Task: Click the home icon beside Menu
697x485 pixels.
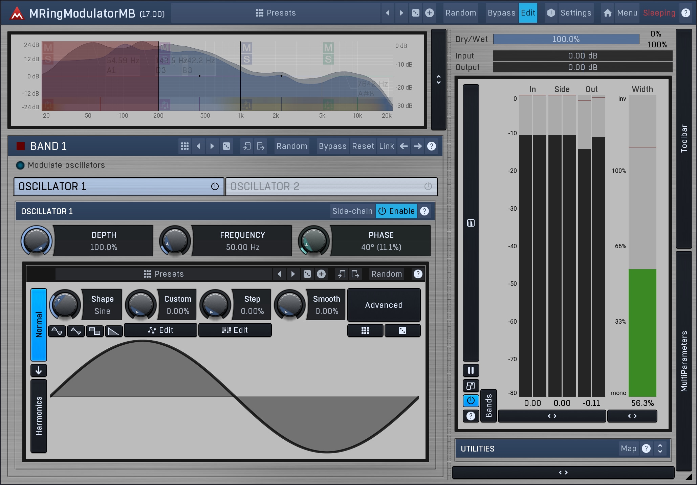Action: click(607, 13)
